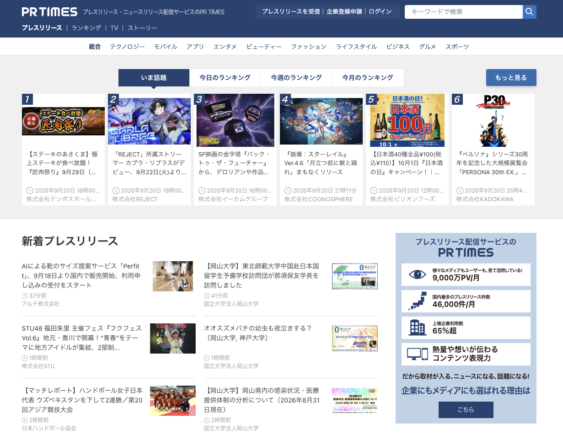Open rank 5 日本酒100円 campaign thumbnail
Screen dimensions: 563x435
(x=407, y=120)
